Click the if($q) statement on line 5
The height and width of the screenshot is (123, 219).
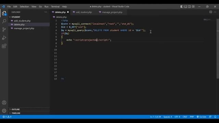[65, 33]
